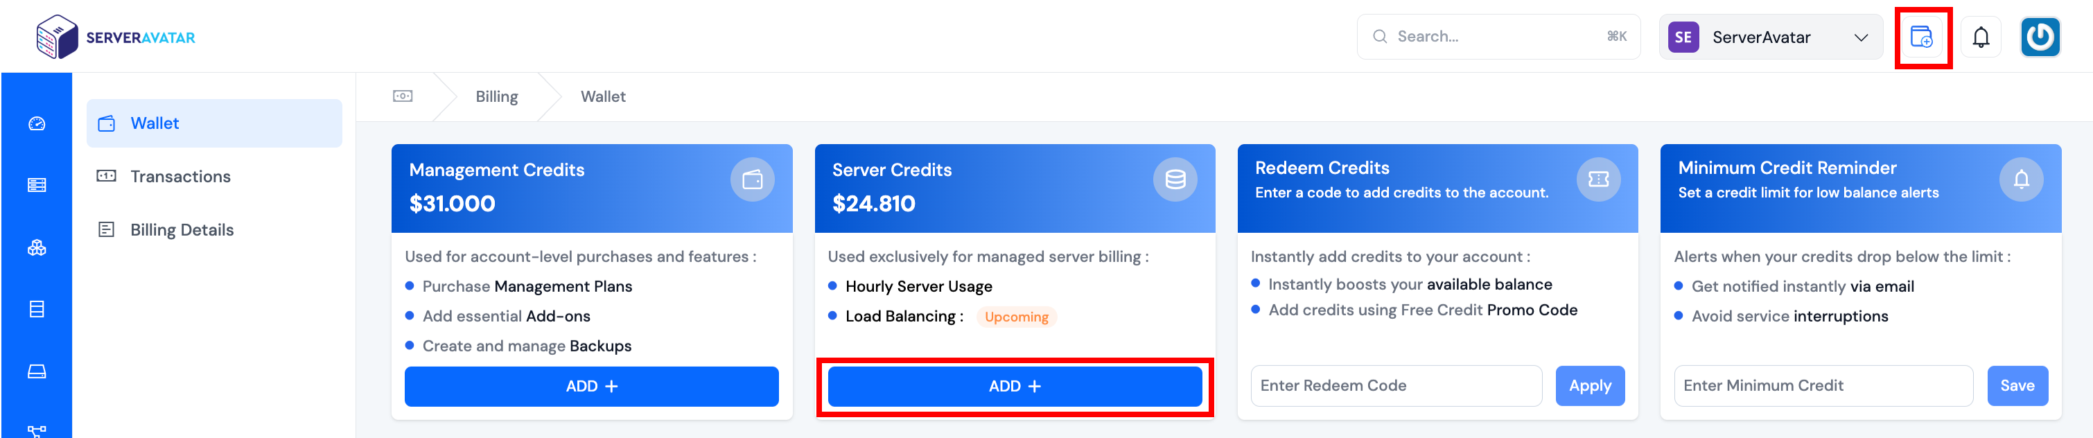
Task: Click the database stack icon in sidebar
Action: point(37,310)
